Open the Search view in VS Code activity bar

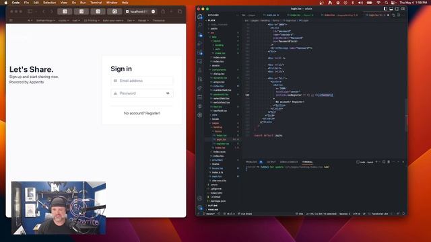point(200,26)
